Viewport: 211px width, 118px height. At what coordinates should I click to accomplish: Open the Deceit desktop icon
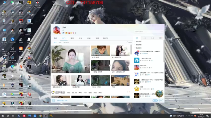pos(21,40)
